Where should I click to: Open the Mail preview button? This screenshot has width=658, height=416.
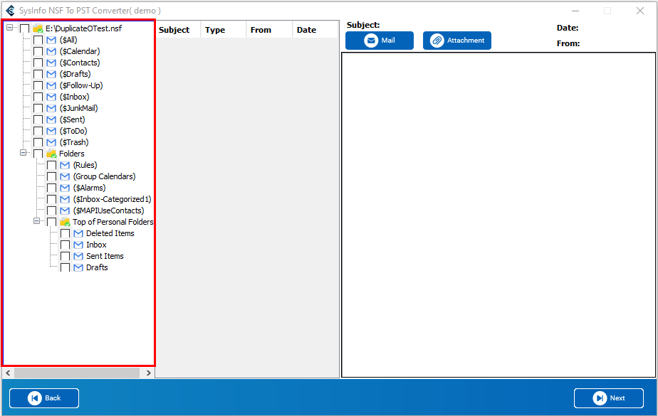pyautogui.click(x=380, y=41)
